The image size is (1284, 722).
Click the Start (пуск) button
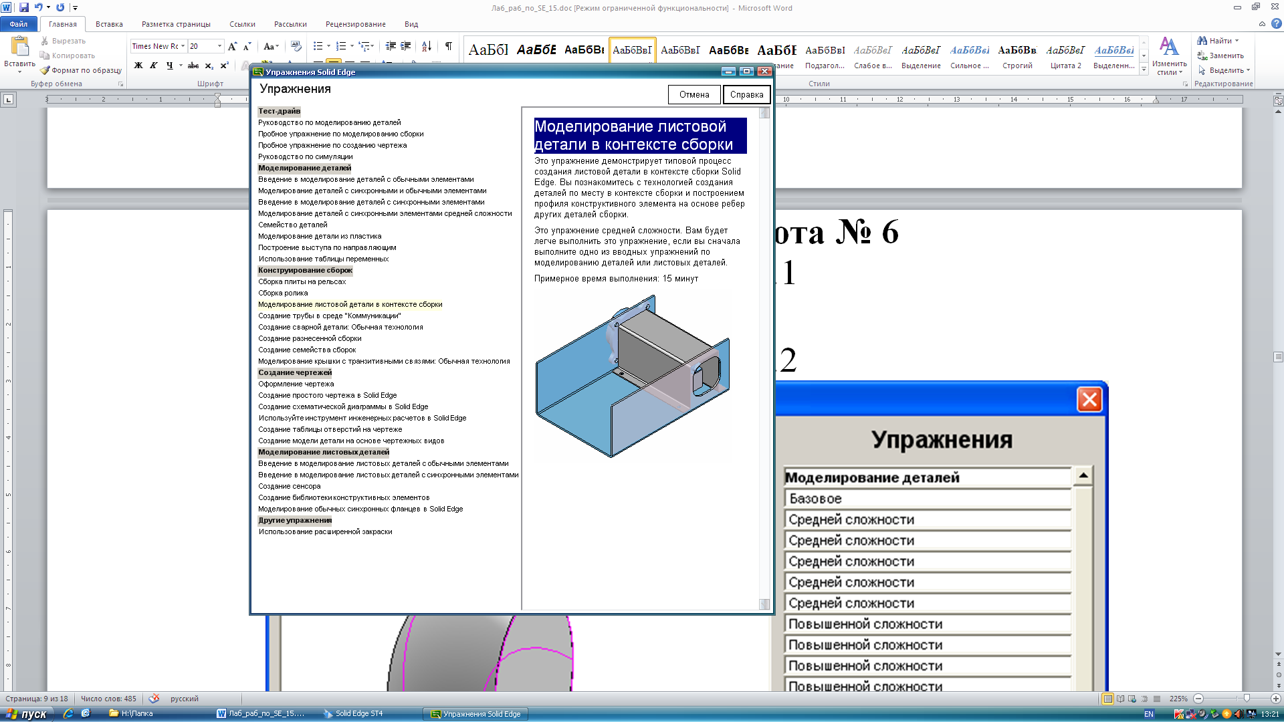coord(25,714)
